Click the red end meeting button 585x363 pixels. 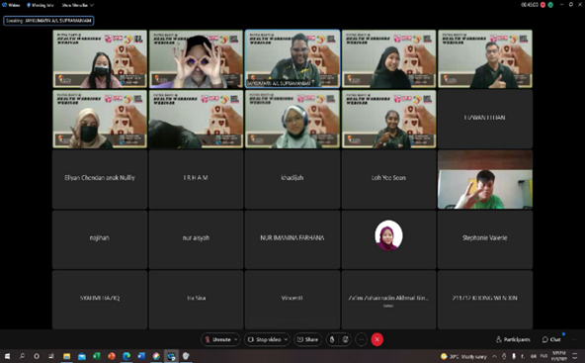click(377, 339)
